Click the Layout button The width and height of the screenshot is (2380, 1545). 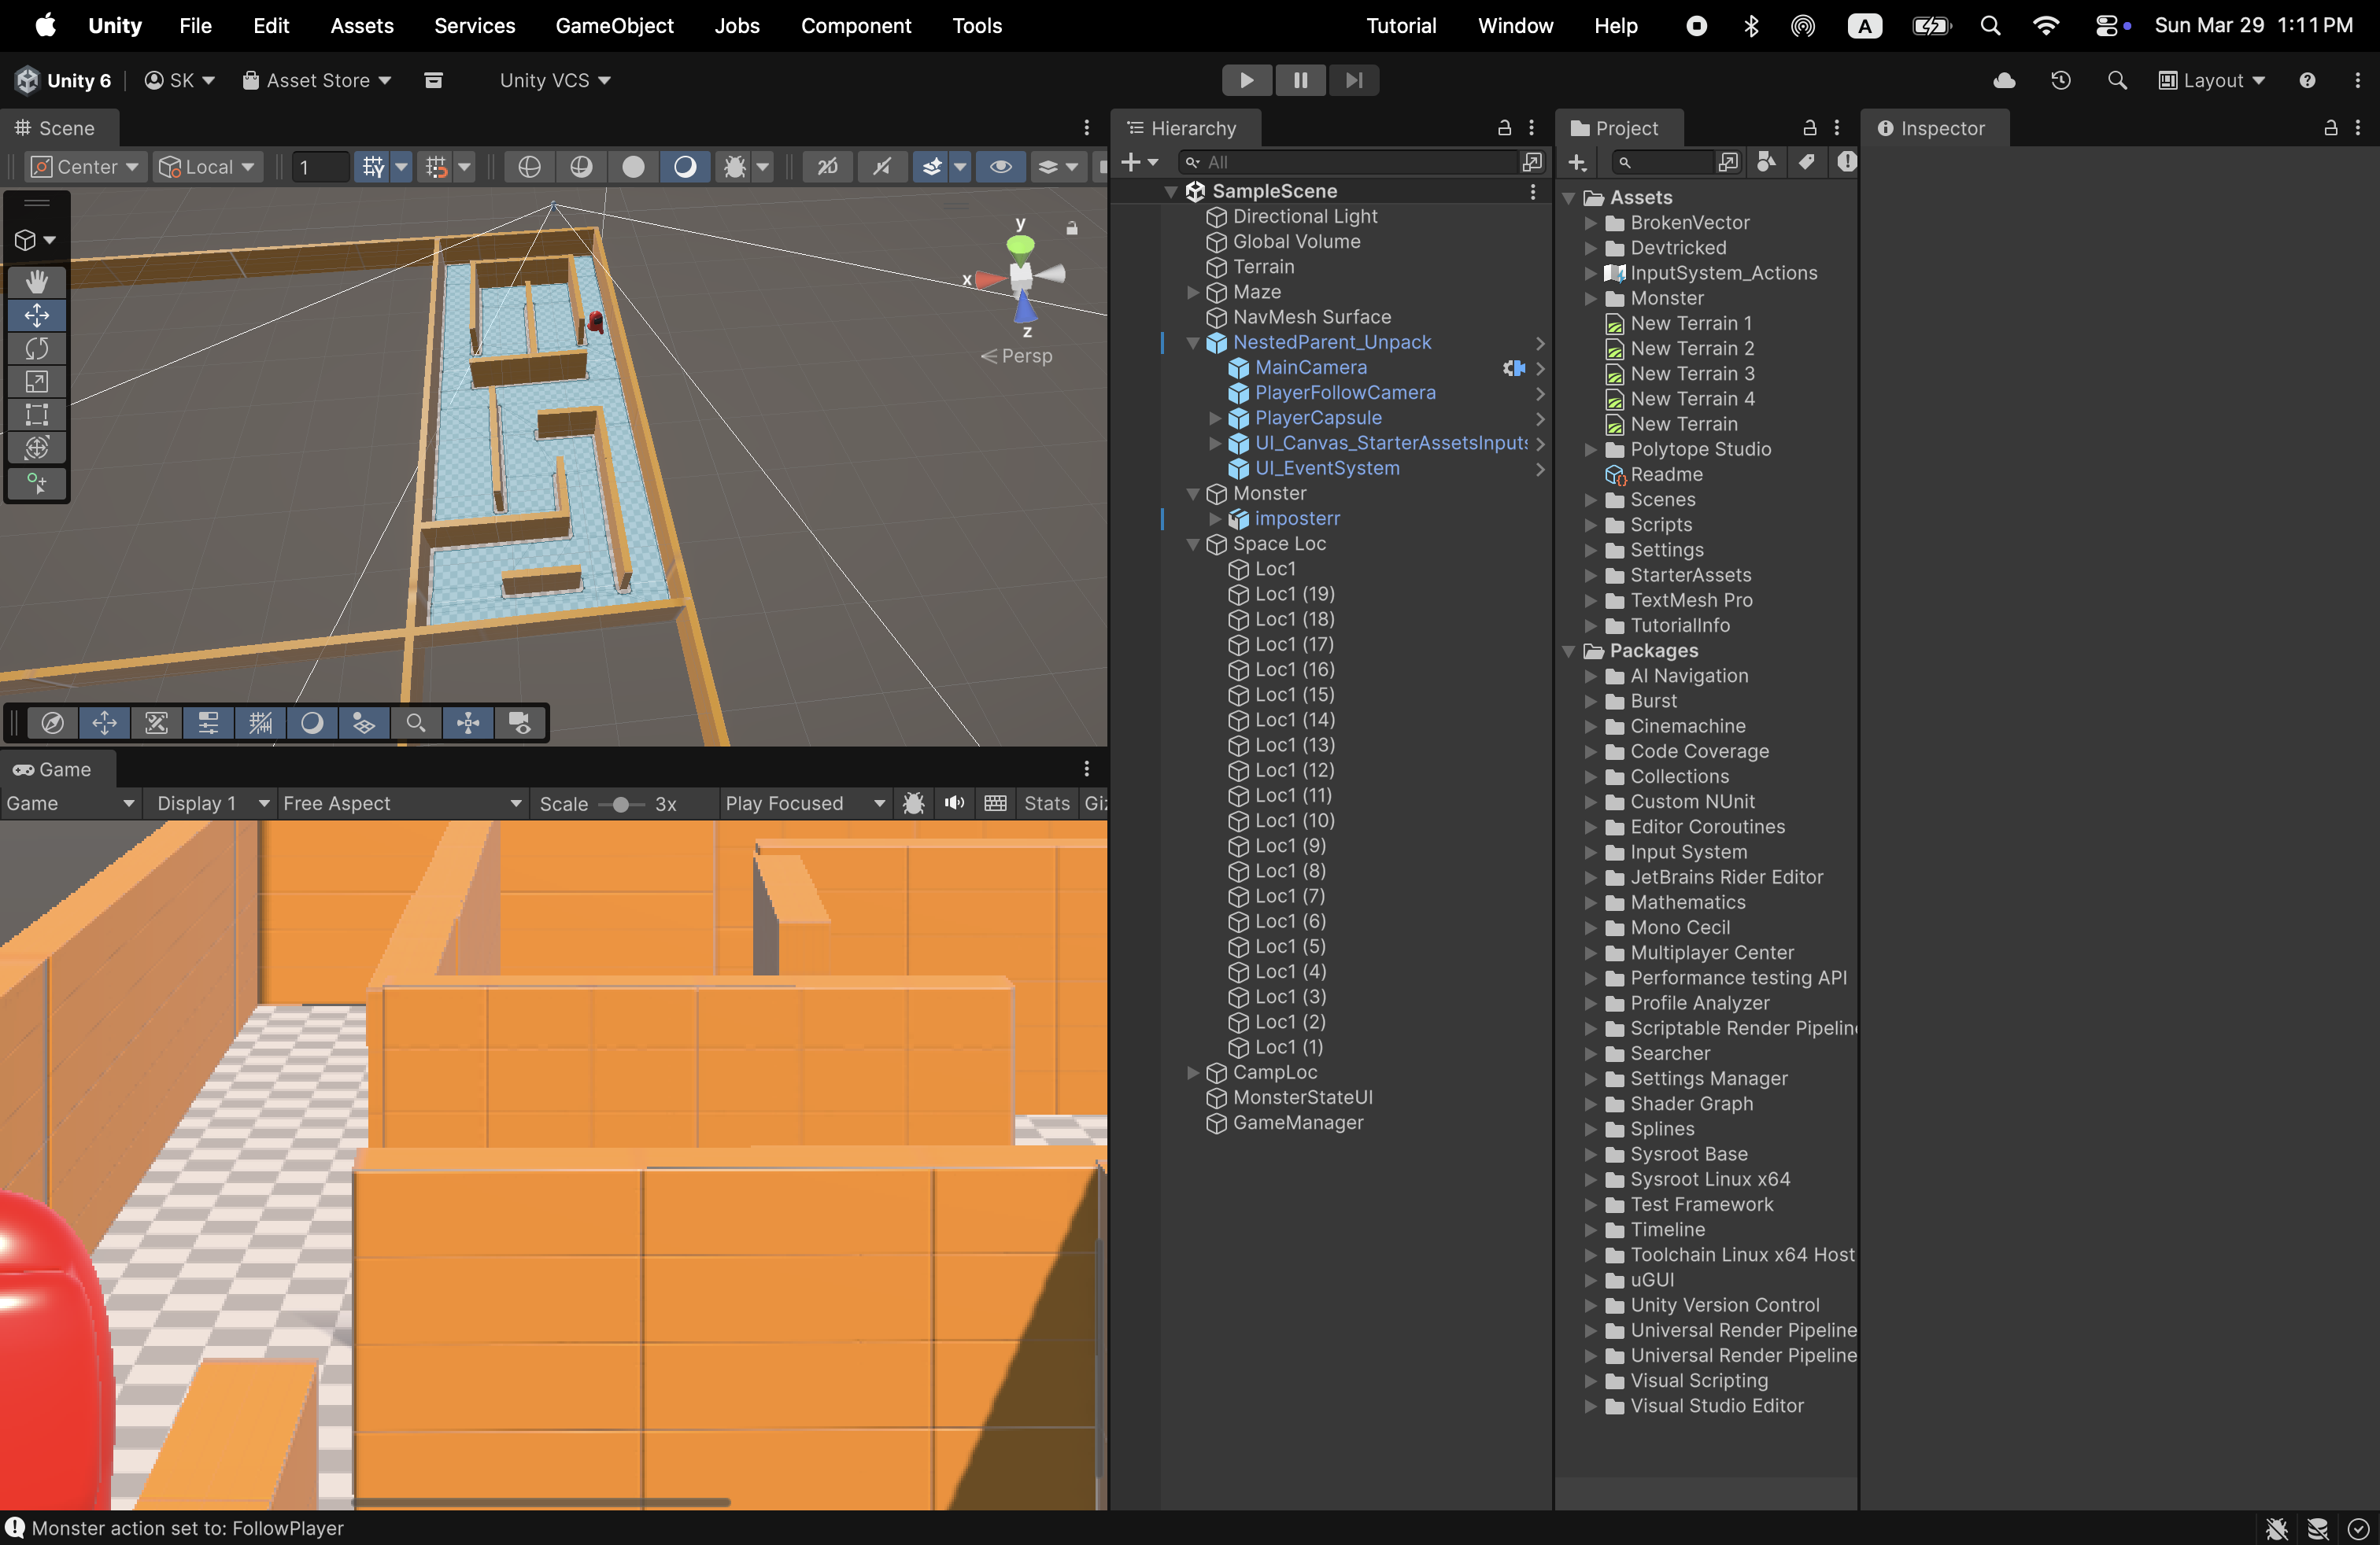tap(2212, 80)
